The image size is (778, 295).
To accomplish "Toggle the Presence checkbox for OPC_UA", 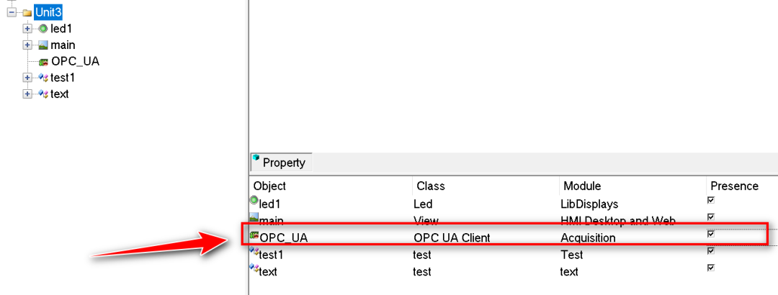I will pos(711,234).
